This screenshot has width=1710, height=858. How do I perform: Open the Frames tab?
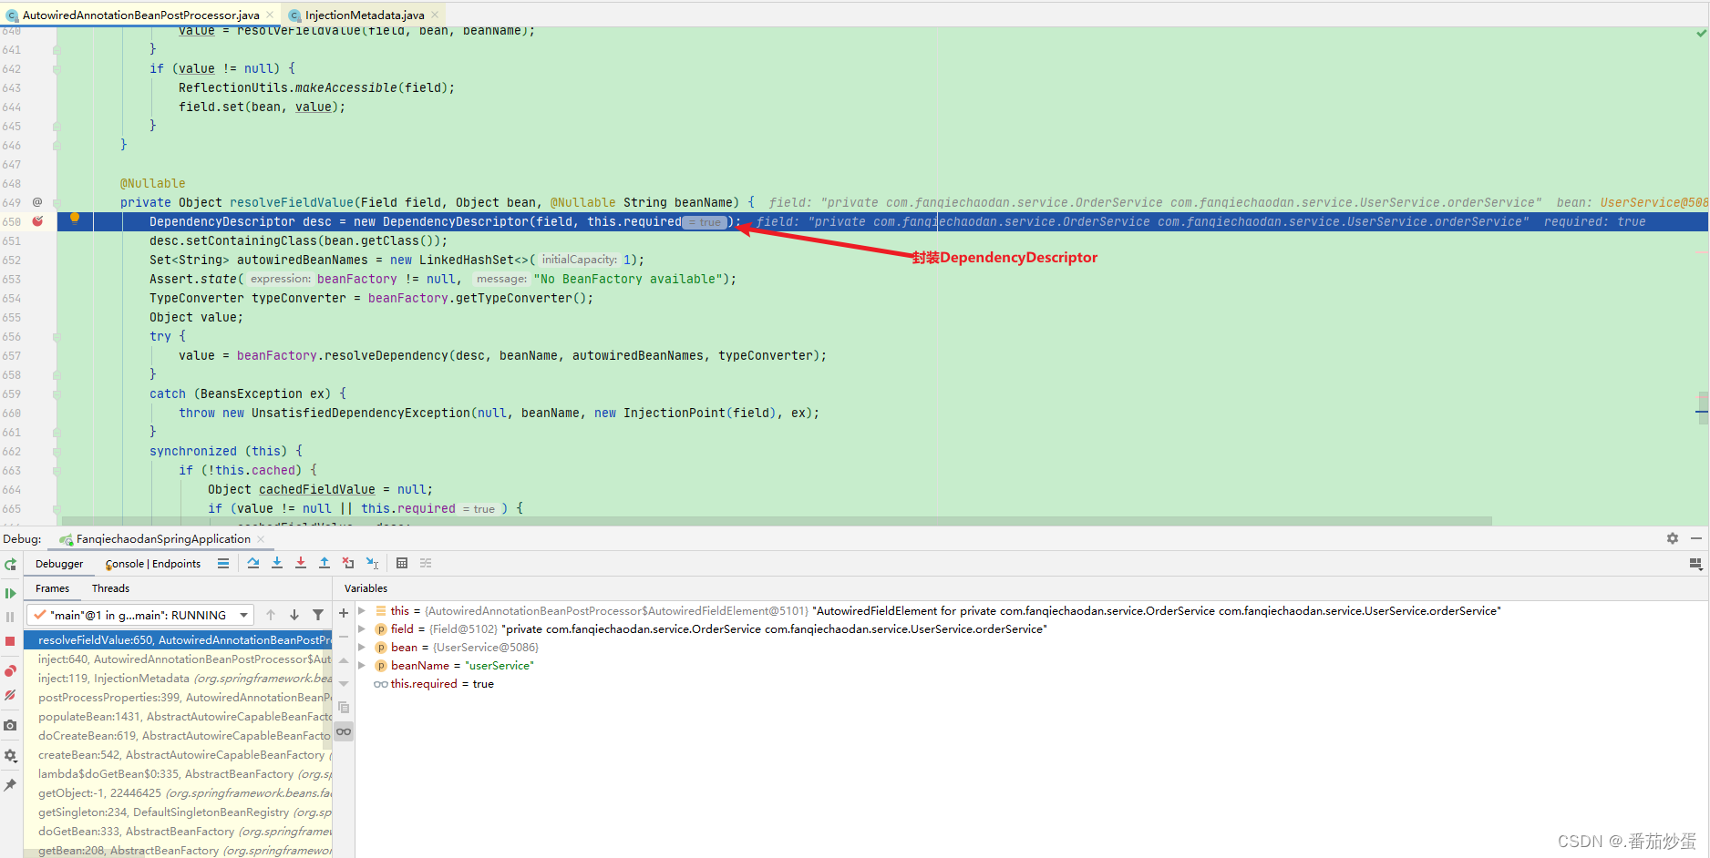click(x=52, y=588)
